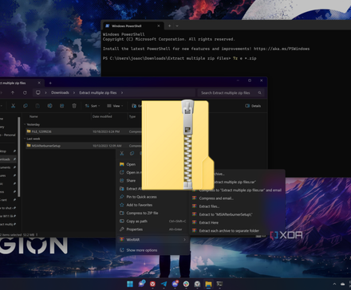This screenshot has width=351, height=290.
Task: Refresh the Explorer folder view
Action: (25, 92)
